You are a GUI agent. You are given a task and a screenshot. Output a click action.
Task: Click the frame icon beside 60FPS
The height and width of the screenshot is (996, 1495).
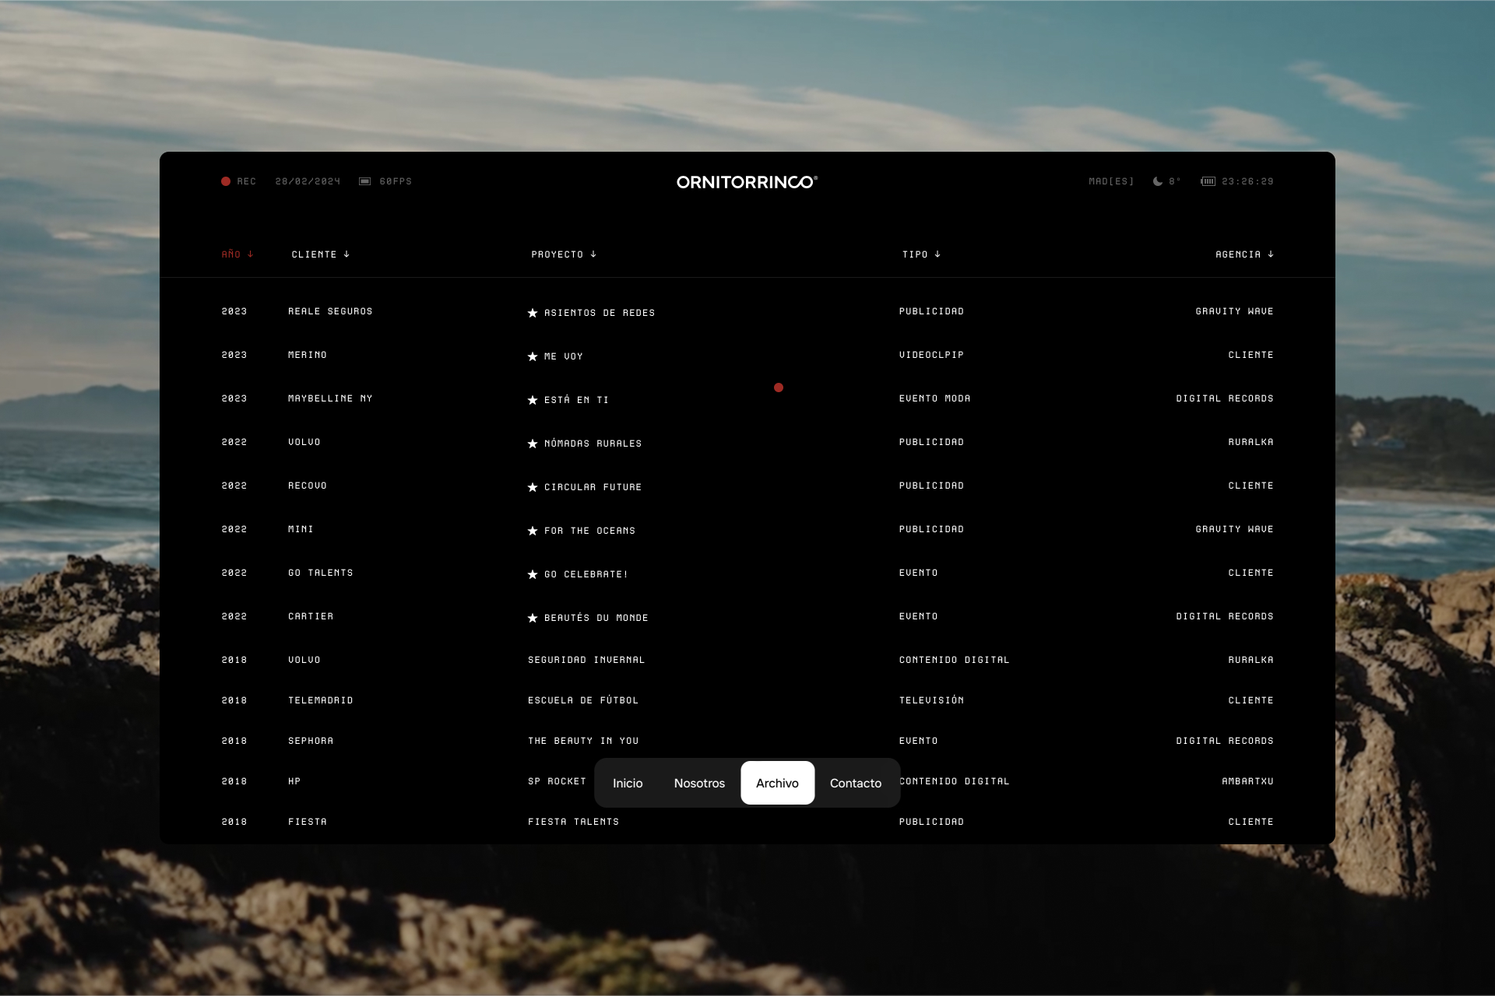(364, 181)
